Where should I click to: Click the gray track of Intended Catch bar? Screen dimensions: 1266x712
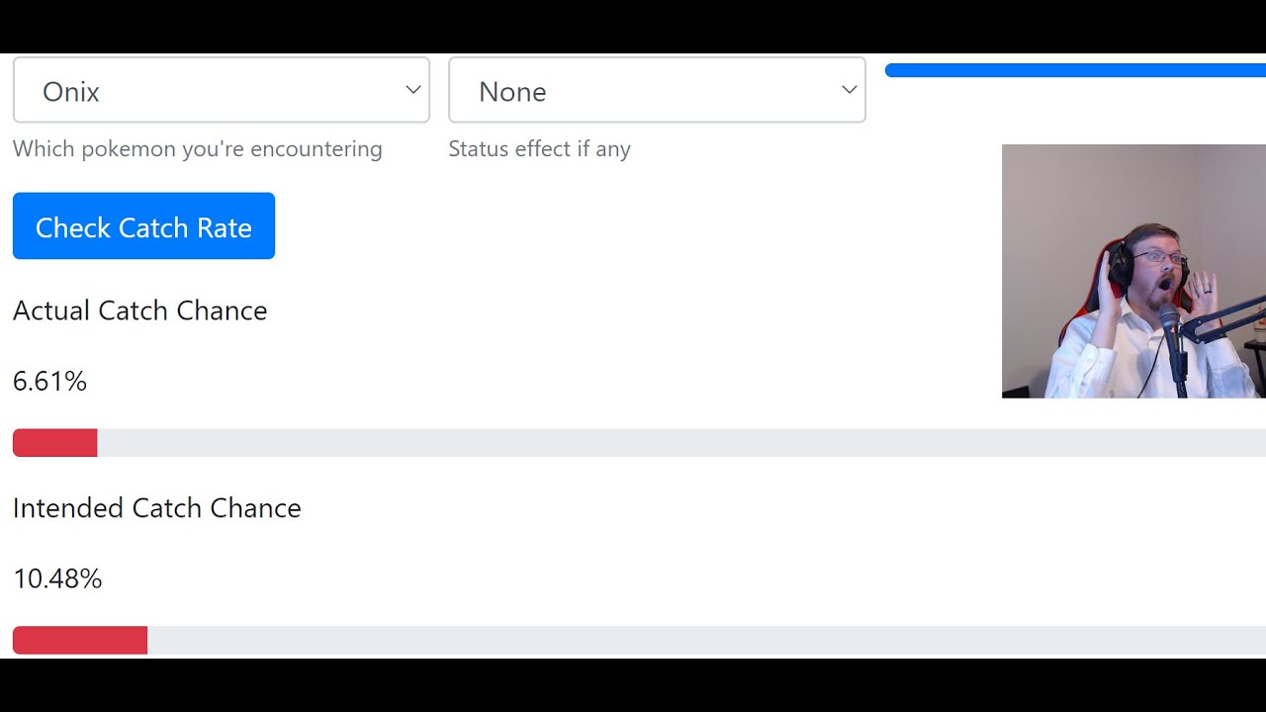tap(706, 640)
